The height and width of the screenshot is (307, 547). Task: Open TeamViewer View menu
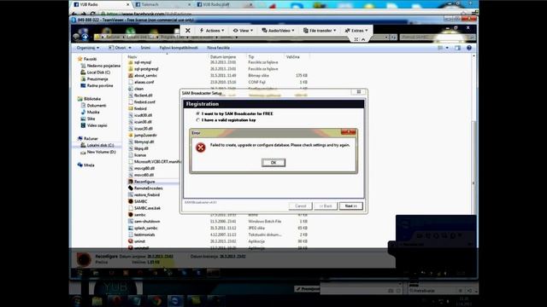click(x=243, y=31)
